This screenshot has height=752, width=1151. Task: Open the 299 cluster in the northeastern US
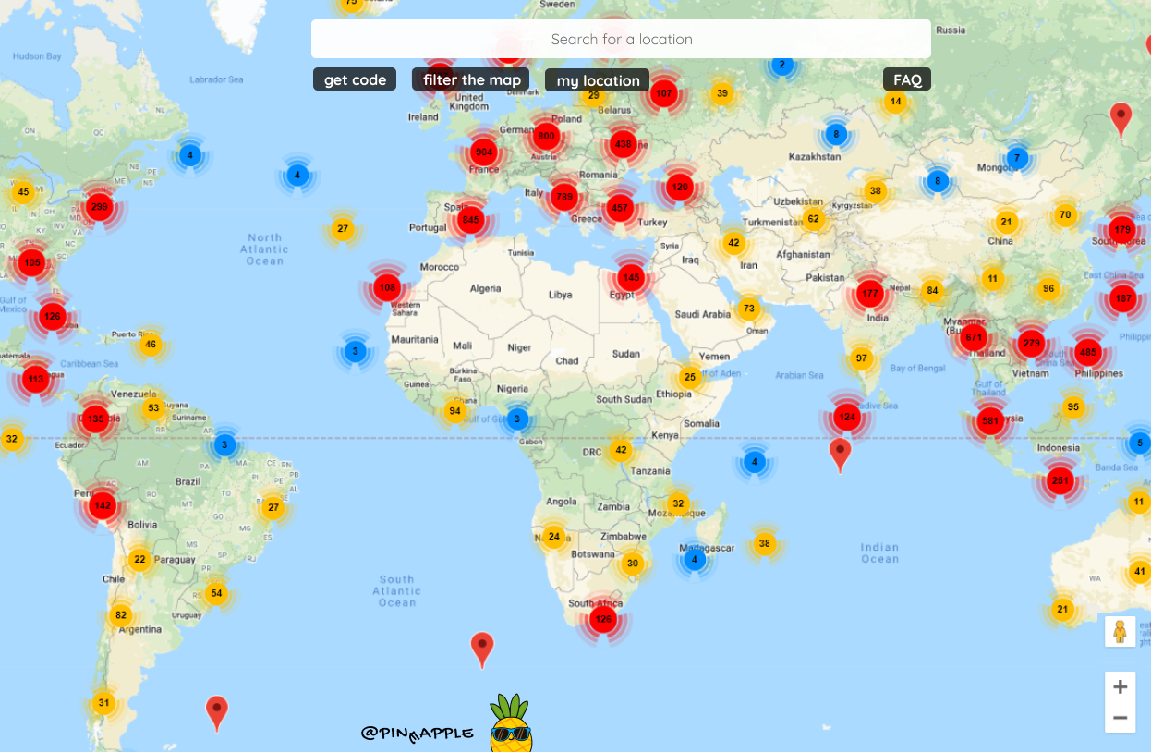(99, 207)
